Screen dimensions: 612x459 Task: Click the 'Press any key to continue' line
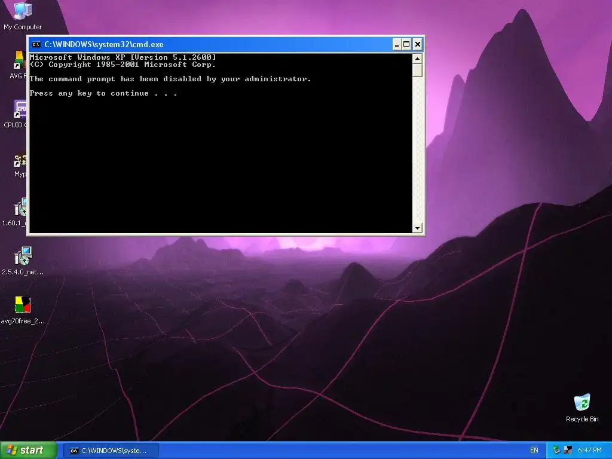pyautogui.click(x=103, y=93)
